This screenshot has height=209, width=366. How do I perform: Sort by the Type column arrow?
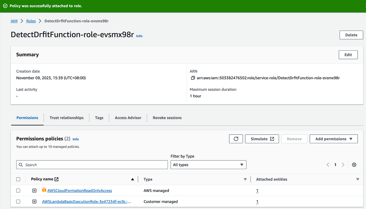tap(245, 179)
